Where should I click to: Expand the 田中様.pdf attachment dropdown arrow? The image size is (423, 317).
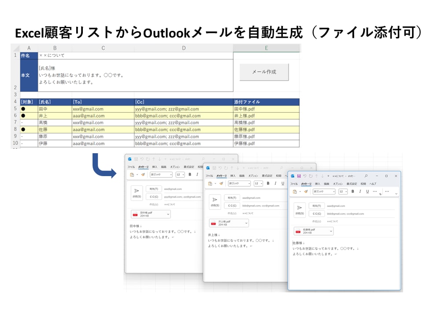[168, 214]
